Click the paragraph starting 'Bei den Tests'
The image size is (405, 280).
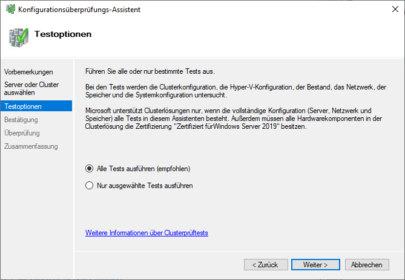tap(235, 91)
